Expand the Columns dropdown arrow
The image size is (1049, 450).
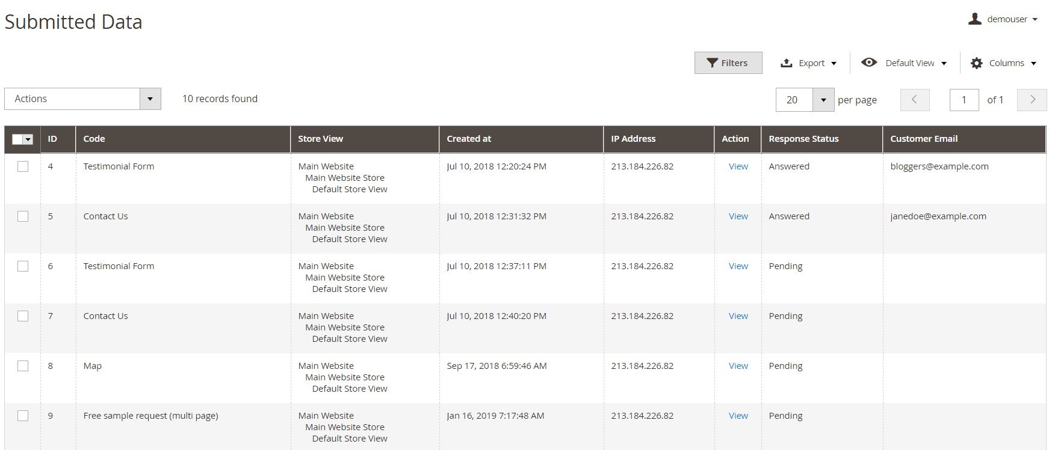[1033, 64]
